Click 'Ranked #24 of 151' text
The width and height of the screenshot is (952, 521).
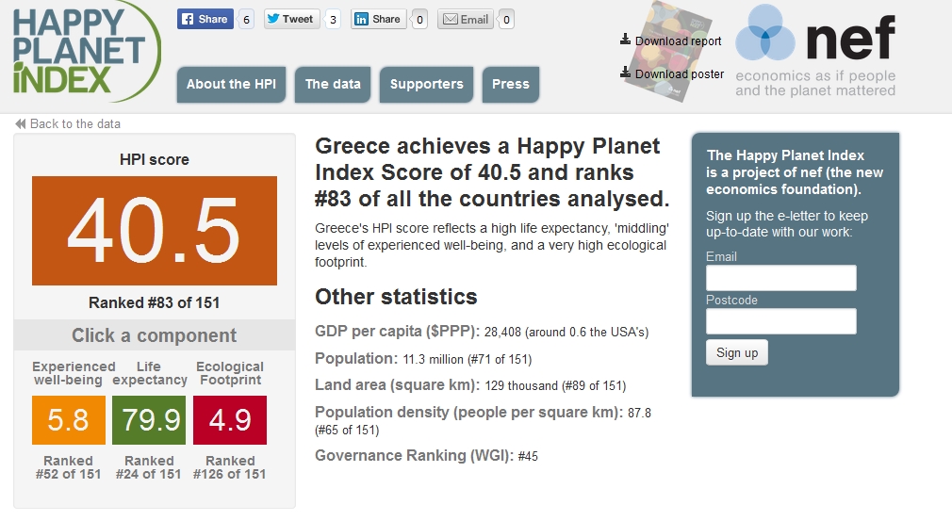click(x=149, y=467)
